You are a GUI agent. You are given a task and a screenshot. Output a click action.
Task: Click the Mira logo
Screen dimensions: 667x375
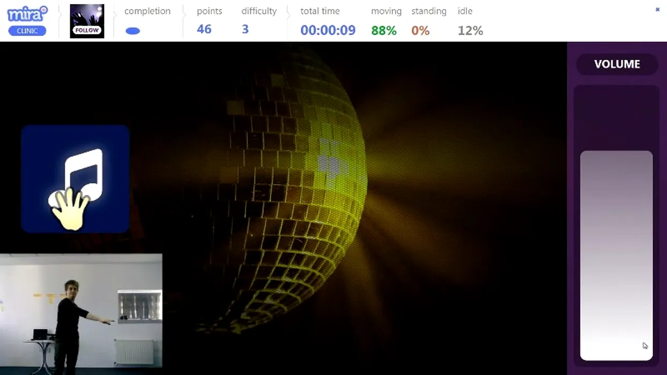(x=27, y=13)
